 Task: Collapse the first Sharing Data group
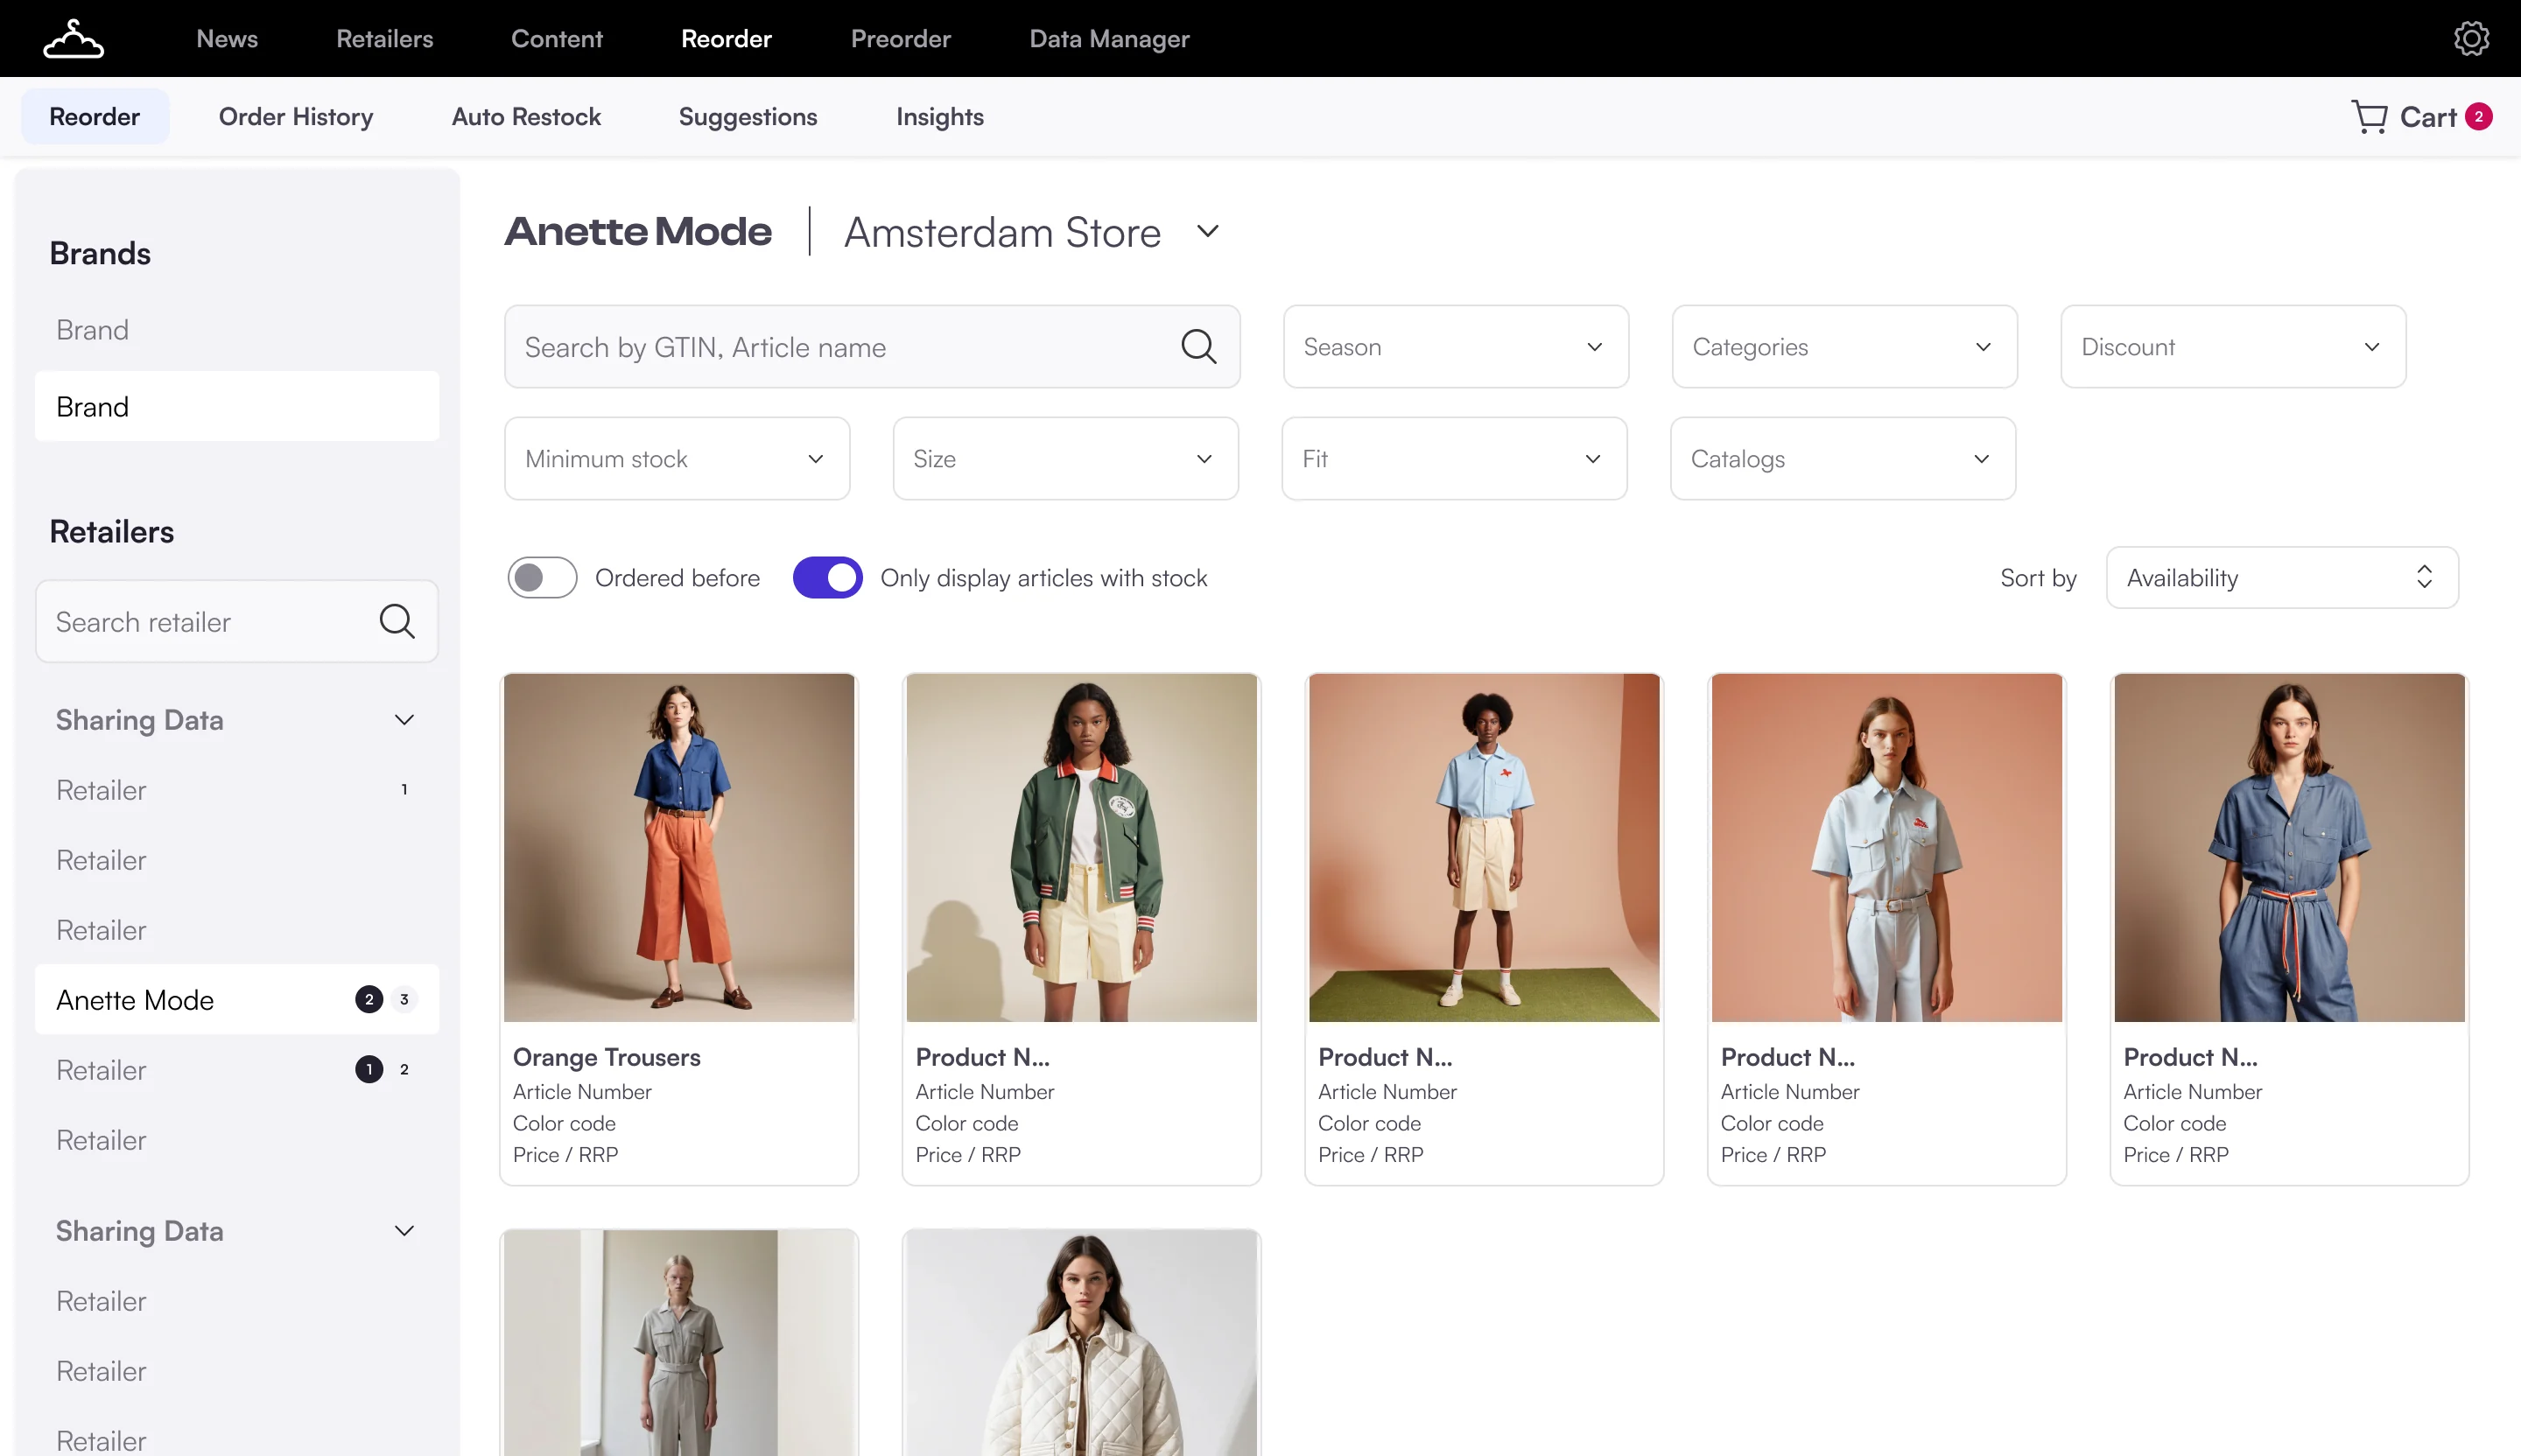tap(404, 720)
